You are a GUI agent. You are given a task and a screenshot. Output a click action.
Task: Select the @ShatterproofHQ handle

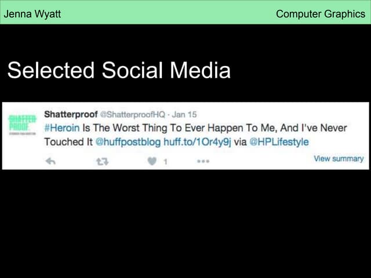(133, 115)
